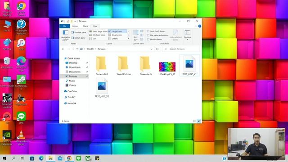Open Xbox app from taskbar

click(x=88, y=158)
